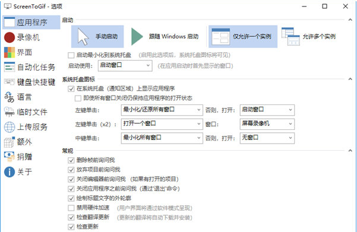Open 左键单击 dropdown 最小化/还原所有窗口

point(162,110)
